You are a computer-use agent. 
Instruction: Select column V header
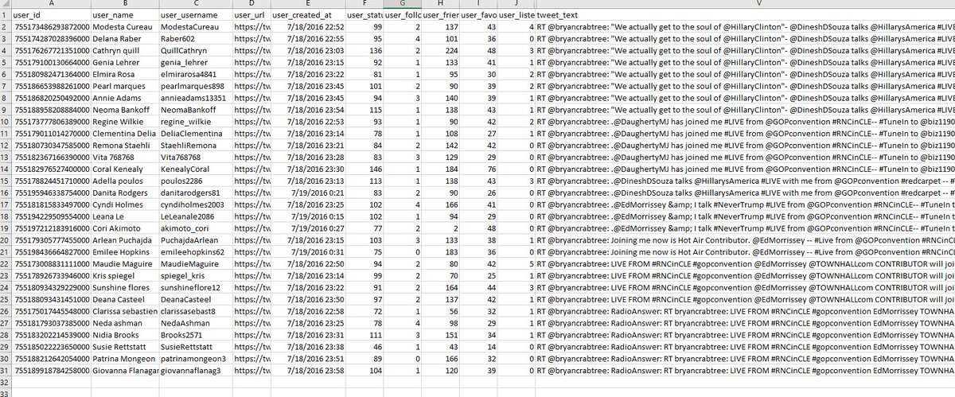click(745, 5)
